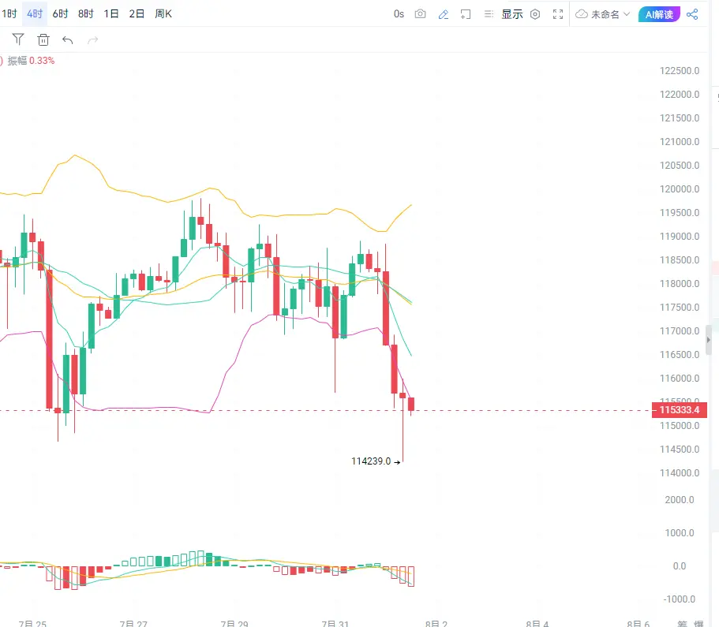The image size is (719, 627).
Task: Click the 0s refresh timer
Action: (399, 14)
